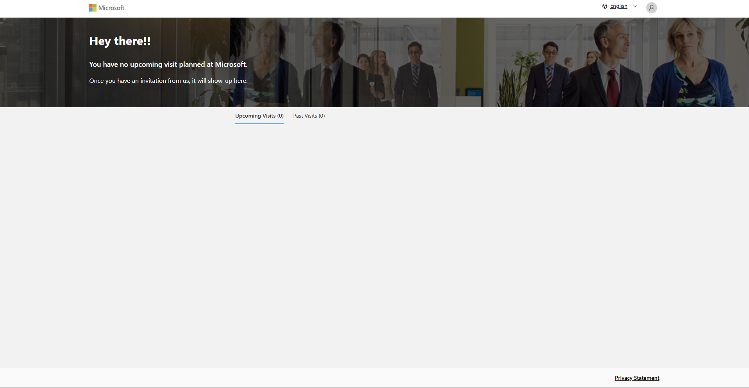This screenshot has width=749, height=388.
Task: Click the English language link
Action: [619, 6]
